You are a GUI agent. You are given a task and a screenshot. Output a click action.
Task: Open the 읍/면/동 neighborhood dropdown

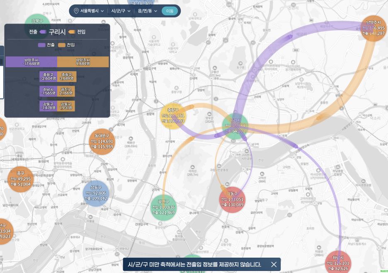coord(147,11)
